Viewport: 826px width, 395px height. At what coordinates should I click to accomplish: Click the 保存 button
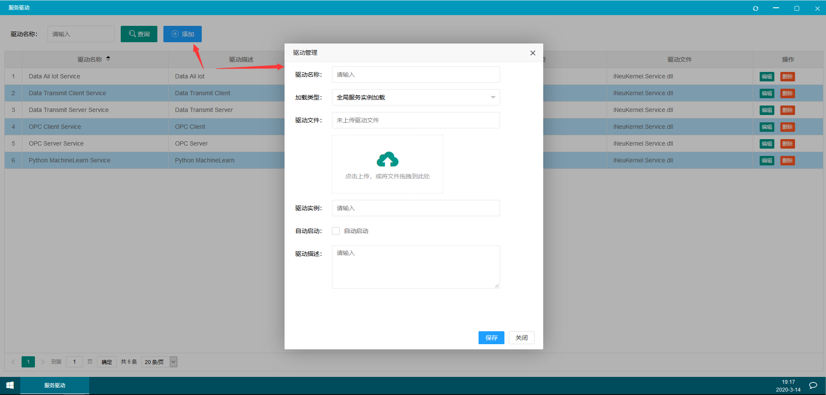tap(491, 338)
